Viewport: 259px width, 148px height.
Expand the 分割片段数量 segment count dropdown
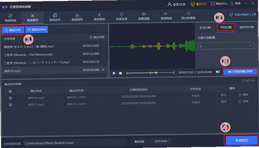(226, 46)
